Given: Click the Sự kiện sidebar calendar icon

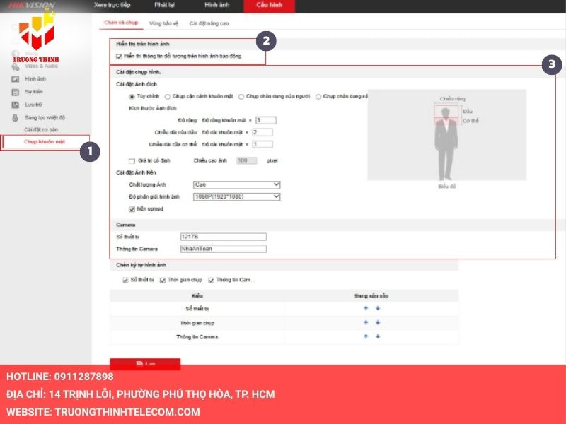Looking at the screenshot, I should (15, 92).
